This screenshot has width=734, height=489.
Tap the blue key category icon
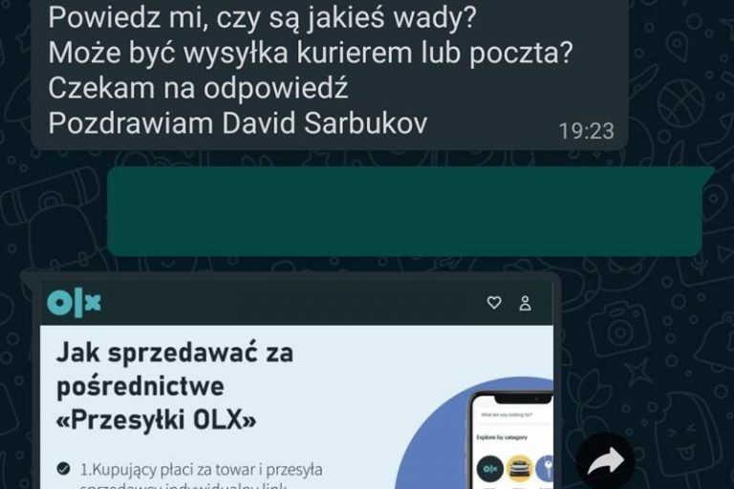[x=545, y=469]
